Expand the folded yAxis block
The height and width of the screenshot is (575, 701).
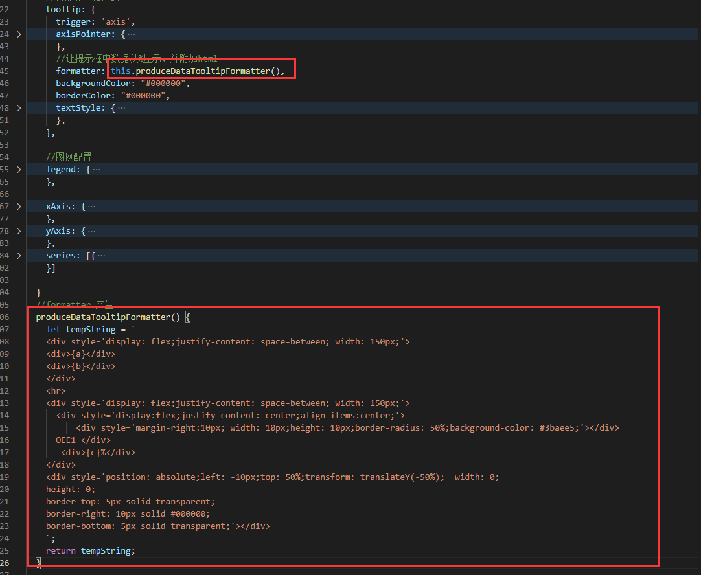click(19, 231)
